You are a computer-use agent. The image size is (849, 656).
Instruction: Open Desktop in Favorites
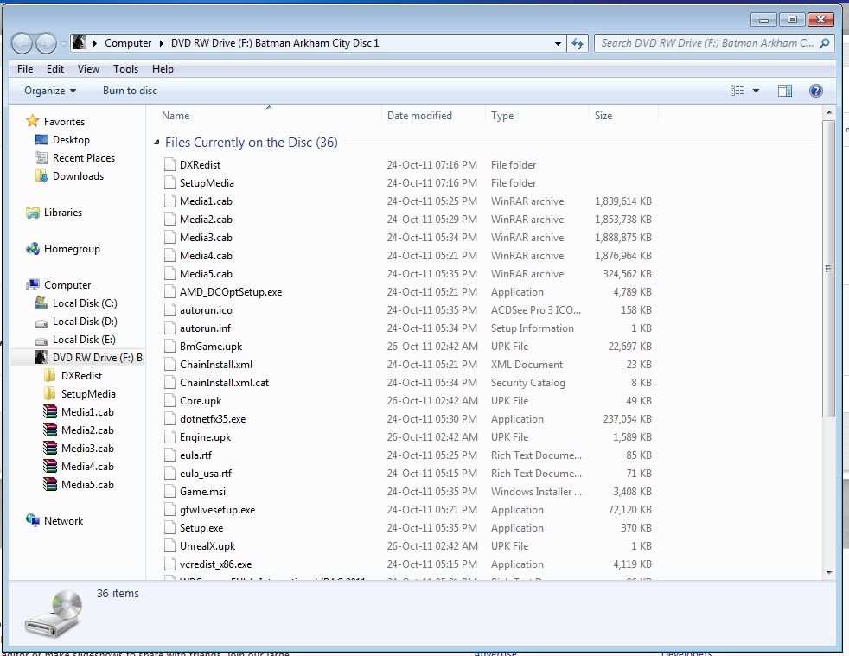point(71,140)
